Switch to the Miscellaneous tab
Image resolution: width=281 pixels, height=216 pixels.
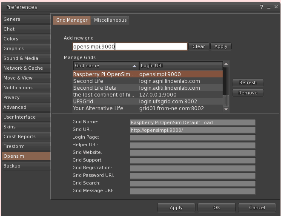[110, 20]
